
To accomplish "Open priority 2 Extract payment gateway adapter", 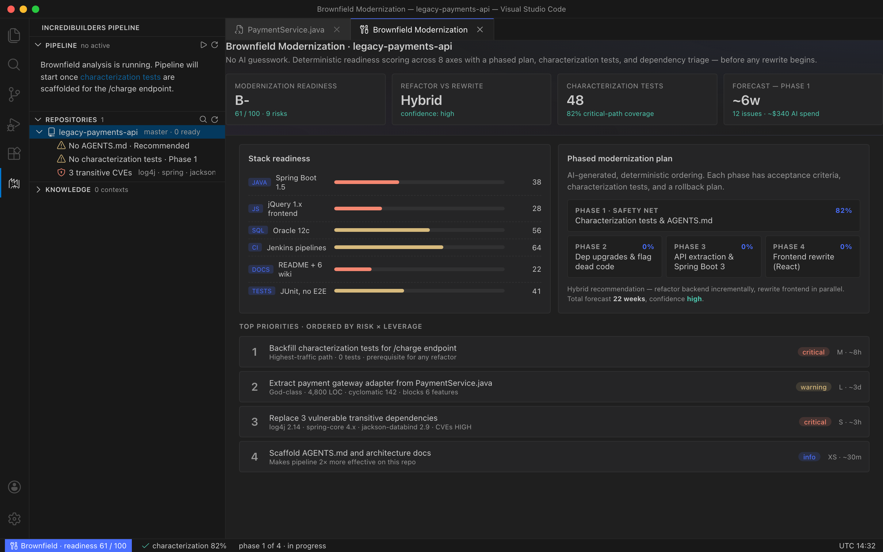I will (554, 387).
